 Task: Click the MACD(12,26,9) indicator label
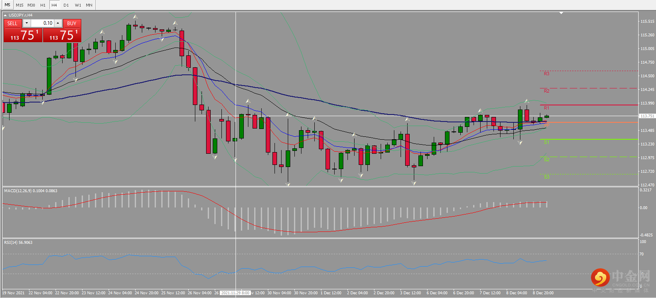pos(31,191)
